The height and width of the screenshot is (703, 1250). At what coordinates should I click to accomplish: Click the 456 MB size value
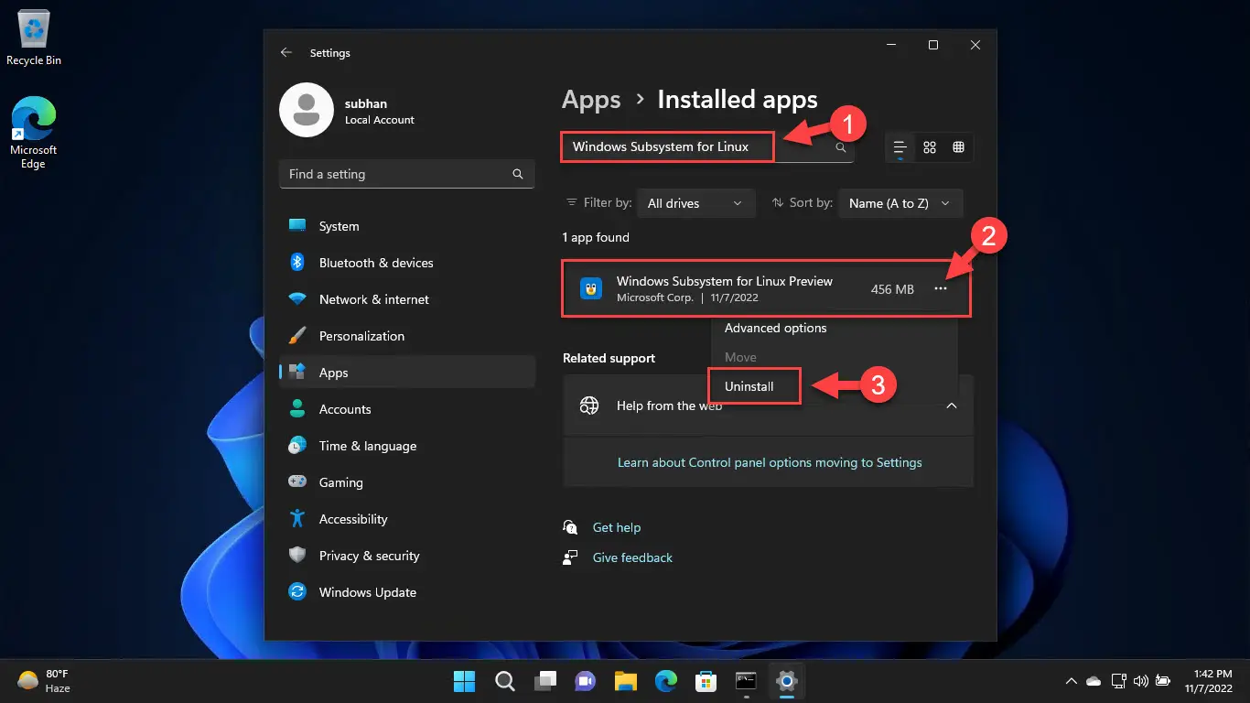pos(892,289)
